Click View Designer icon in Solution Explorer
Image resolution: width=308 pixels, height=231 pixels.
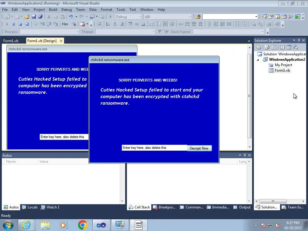pyautogui.click(x=289, y=47)
